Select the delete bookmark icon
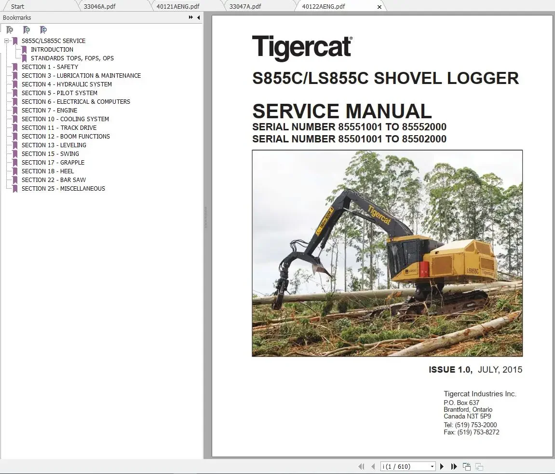The height and width of the screenshot is (474, 555). pyautogui.click(x=9, y=30)
